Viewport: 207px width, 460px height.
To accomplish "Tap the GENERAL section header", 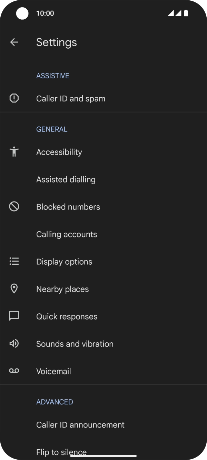I will (x=52, y=129).
